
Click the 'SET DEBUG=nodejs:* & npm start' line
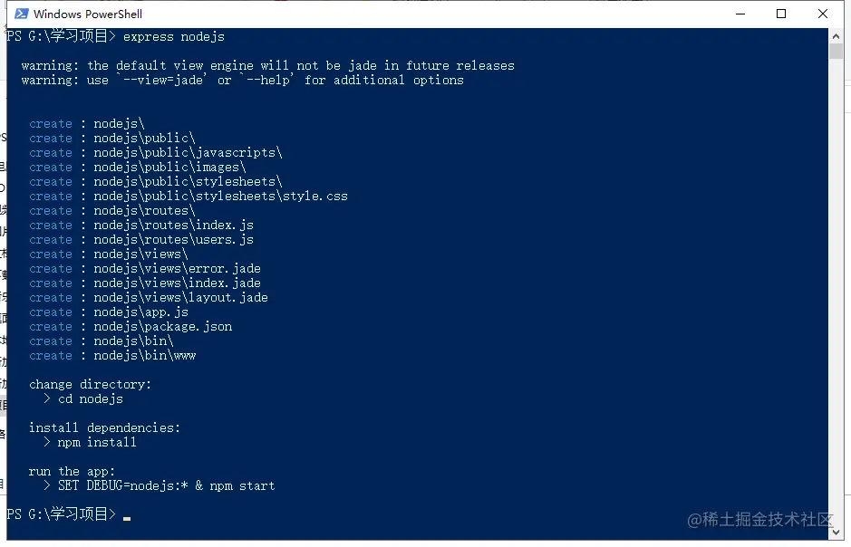click(x=166, y=485)
